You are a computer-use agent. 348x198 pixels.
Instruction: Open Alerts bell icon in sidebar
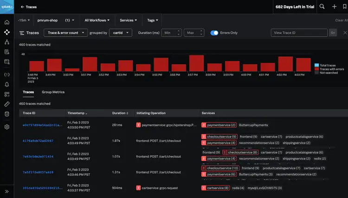pyautogui.click(x=7, y=84)
